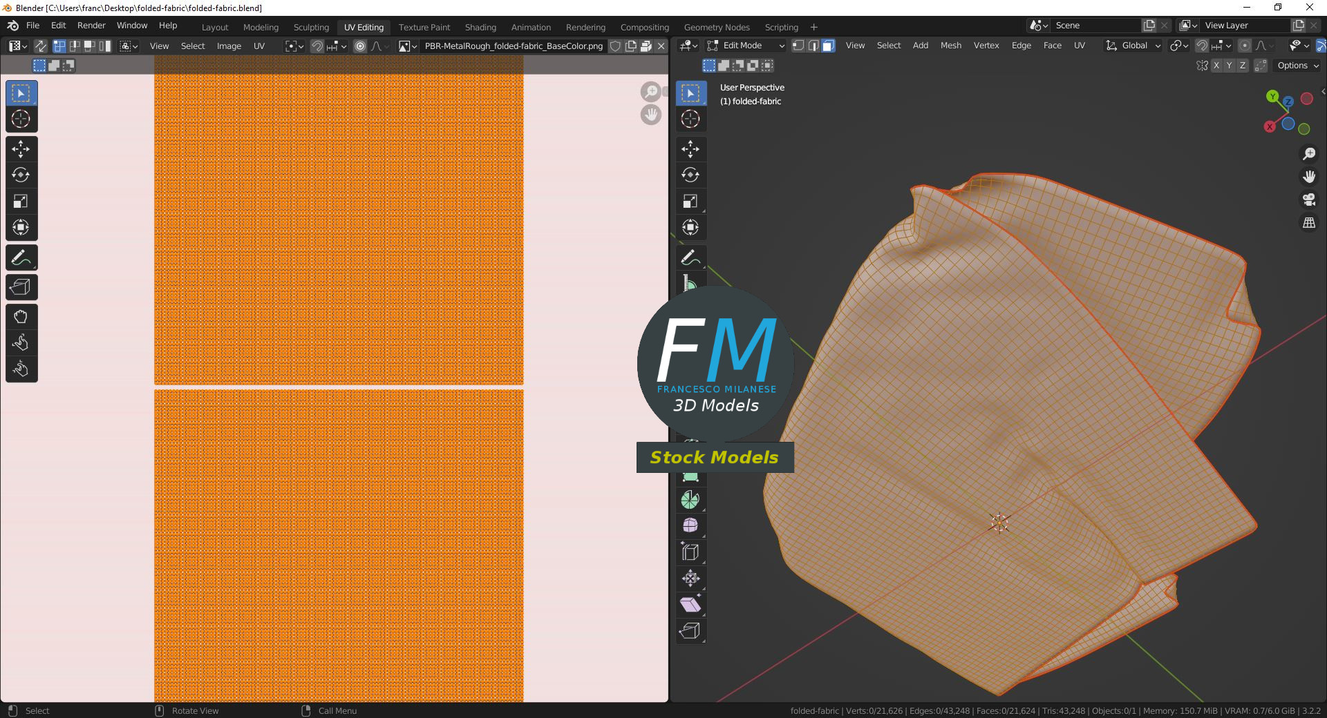Open the Edit Mode dropdown
Screen dimensions: 1327x718
point(746,46)
